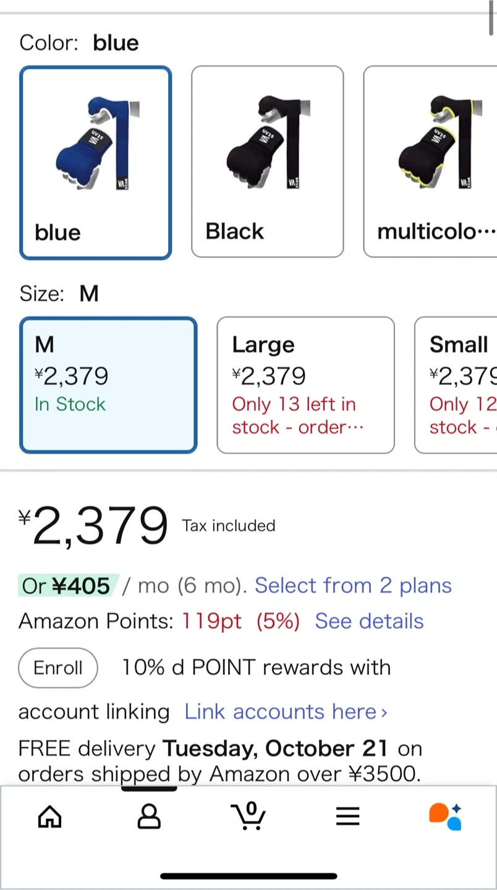The width and height of the screenshot is (497, 890).
Task: Open the shopping cart icon
Action: [248, 816]
